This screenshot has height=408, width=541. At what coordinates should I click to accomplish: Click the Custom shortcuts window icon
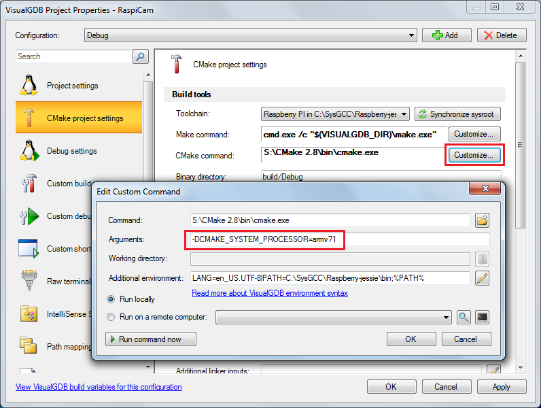click(x=29, y=248)
